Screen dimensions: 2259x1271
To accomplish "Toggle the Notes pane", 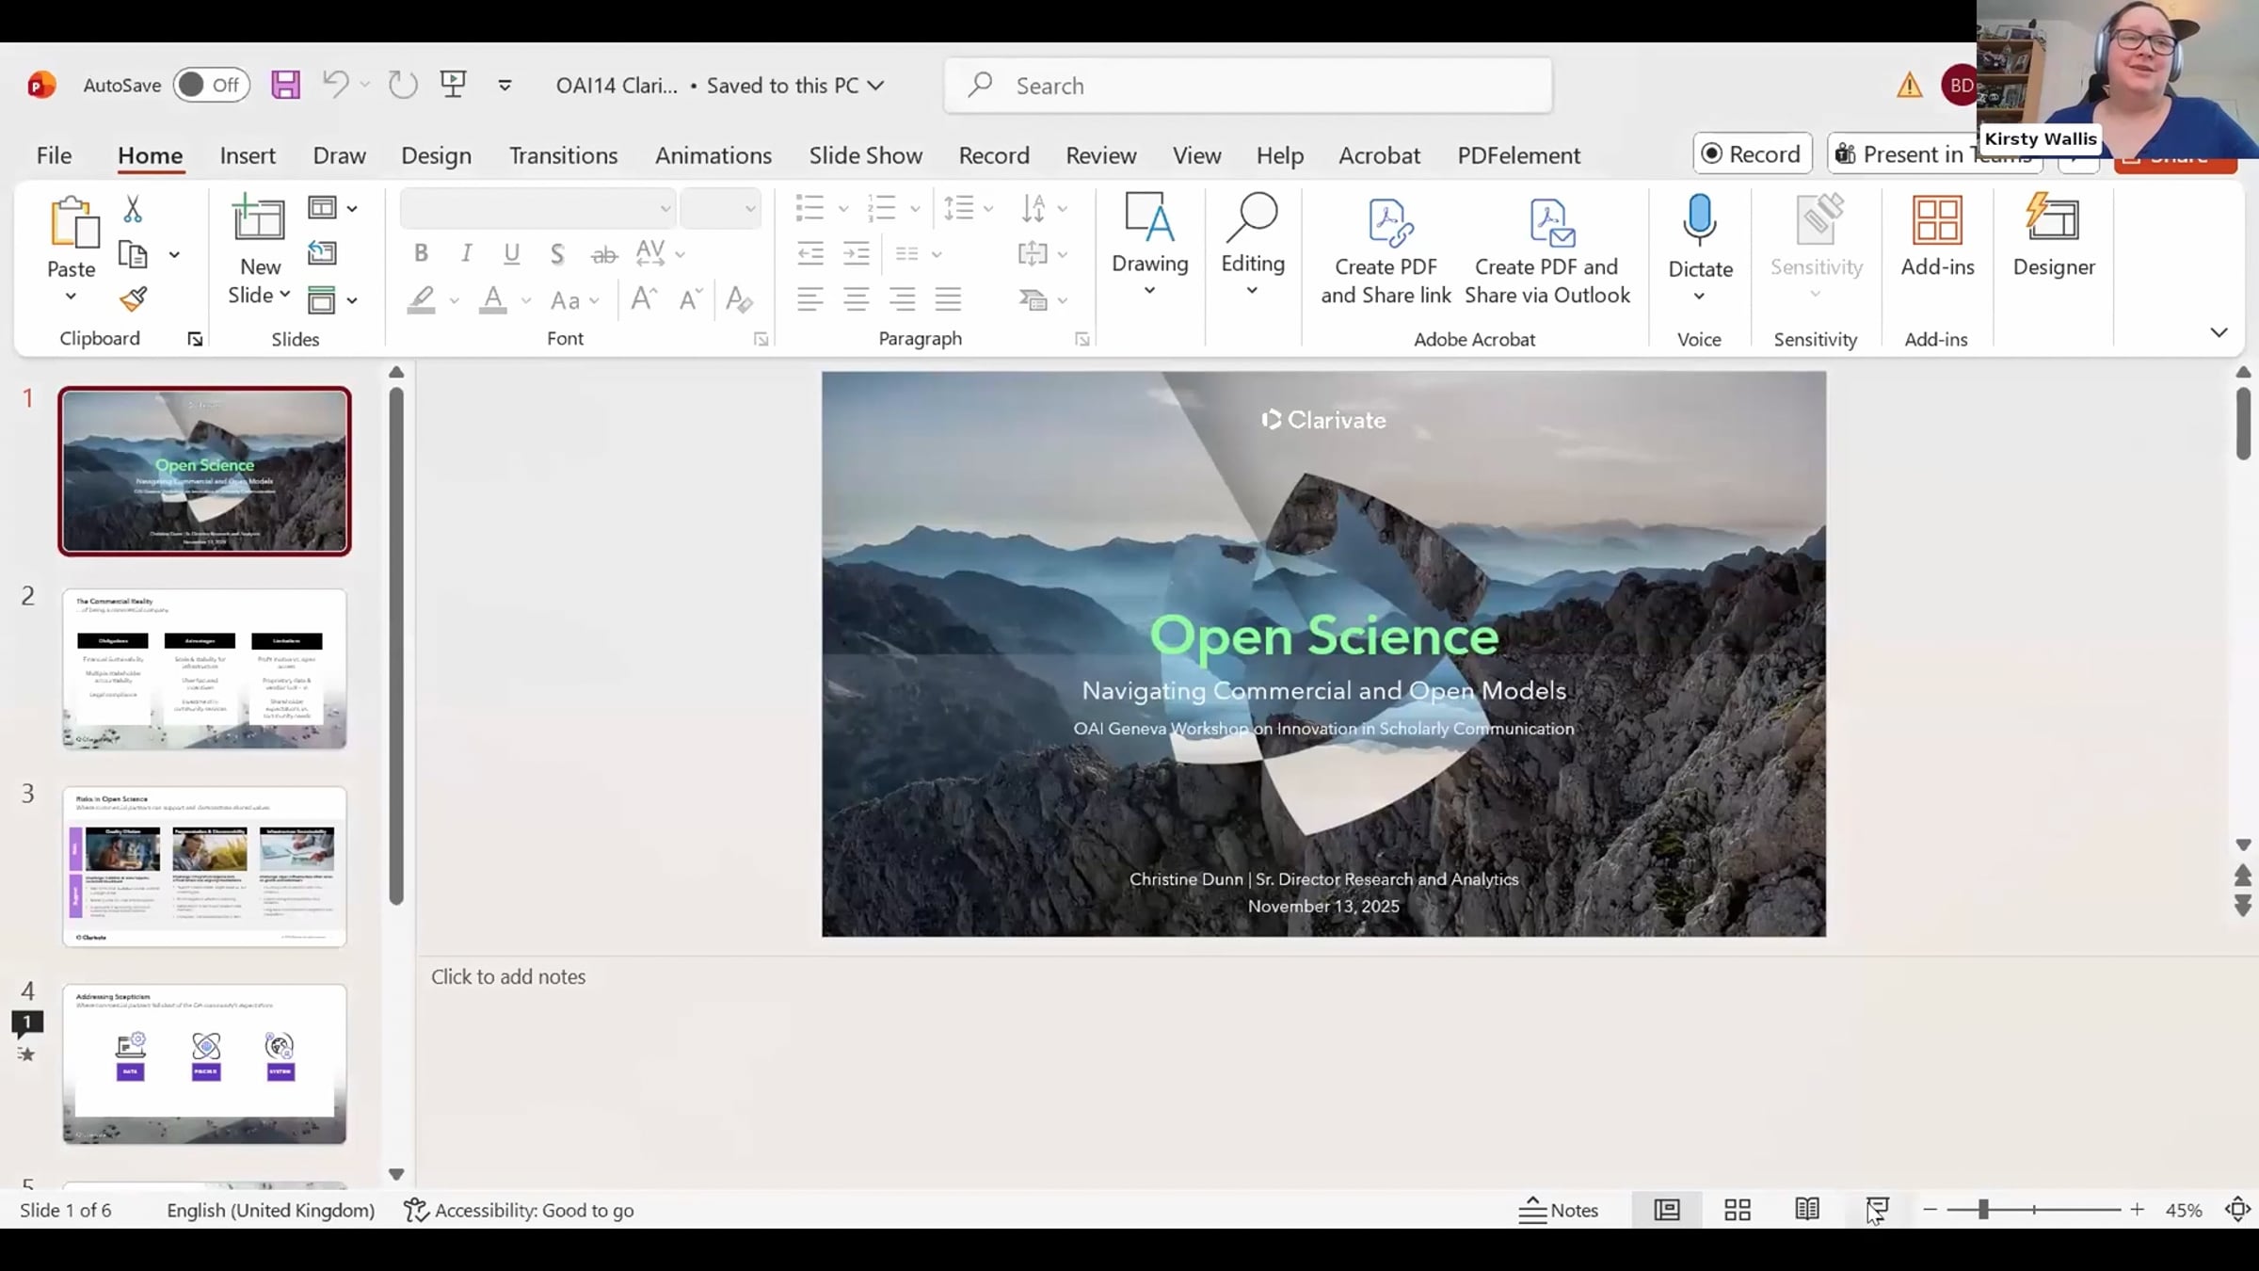I will click(1559, 1210).
